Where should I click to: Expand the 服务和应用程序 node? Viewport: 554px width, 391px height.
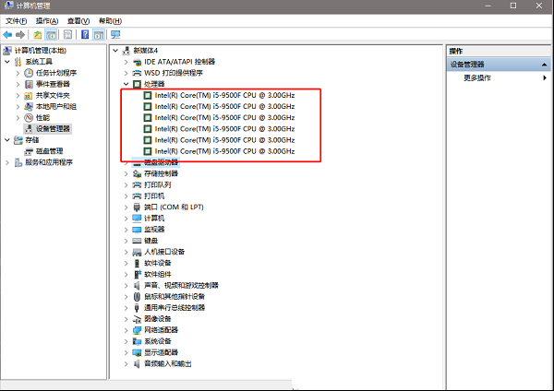(x=6, y=162)
